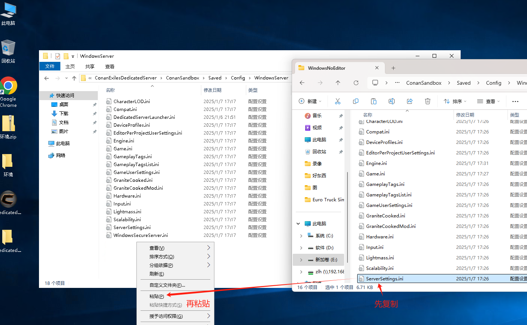The height and width of the screenshot is (325, 527).
Task: Click the monitor icon in WindowsNoEditor address bar
Action: [x=375, y=83]
